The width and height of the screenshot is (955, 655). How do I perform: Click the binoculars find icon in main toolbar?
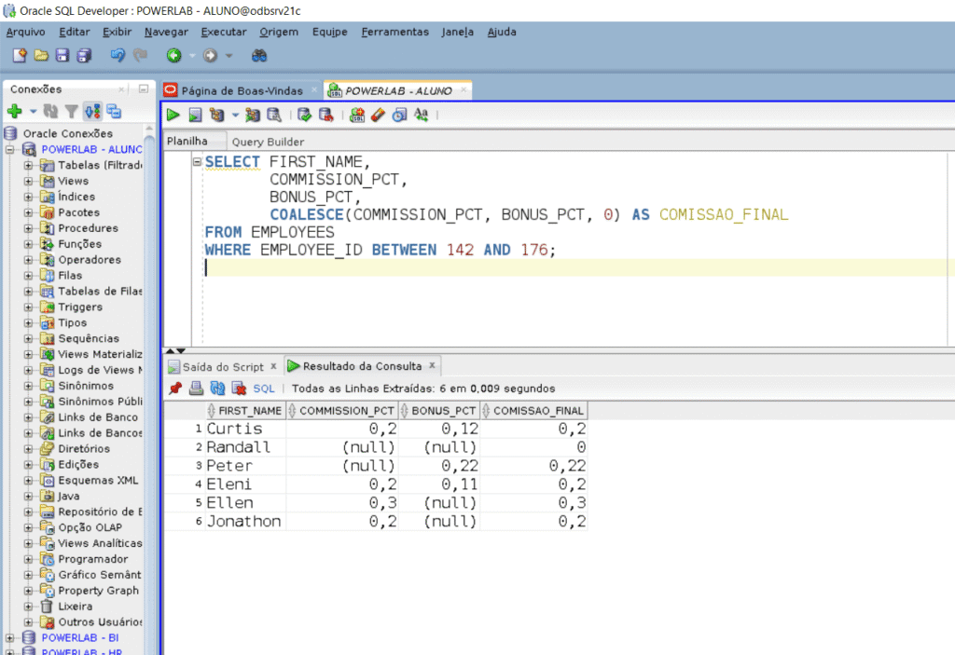[259, 56]
